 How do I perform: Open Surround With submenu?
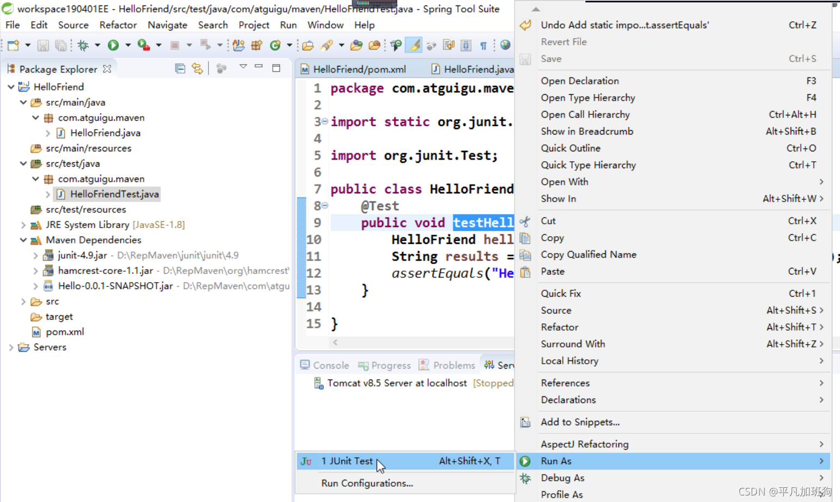tap(673, 344)
